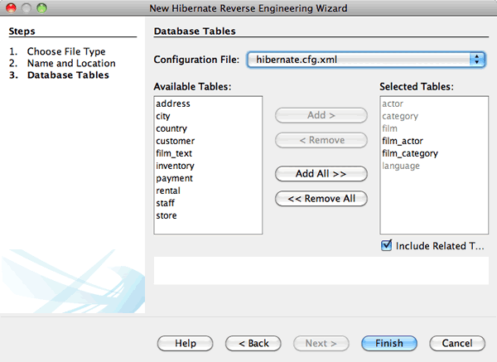The image size is (497, 362).
Task: Select film_category in Selected Tables
Action: click(x=409, y=154)
